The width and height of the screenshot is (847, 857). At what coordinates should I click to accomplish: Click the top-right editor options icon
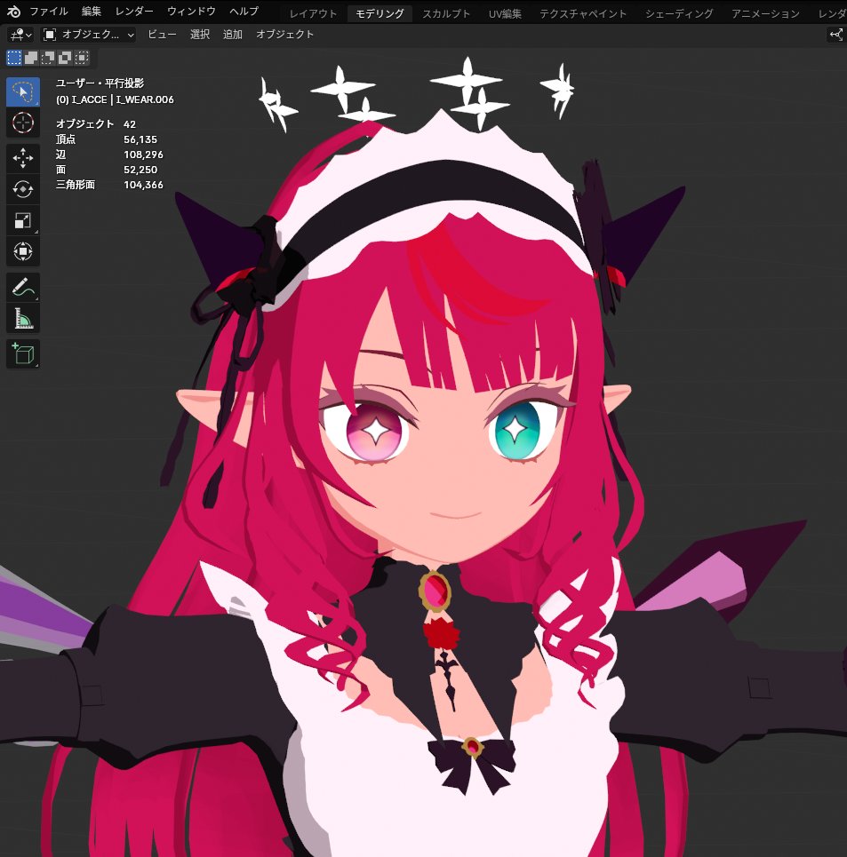click(x=836, y=35)
